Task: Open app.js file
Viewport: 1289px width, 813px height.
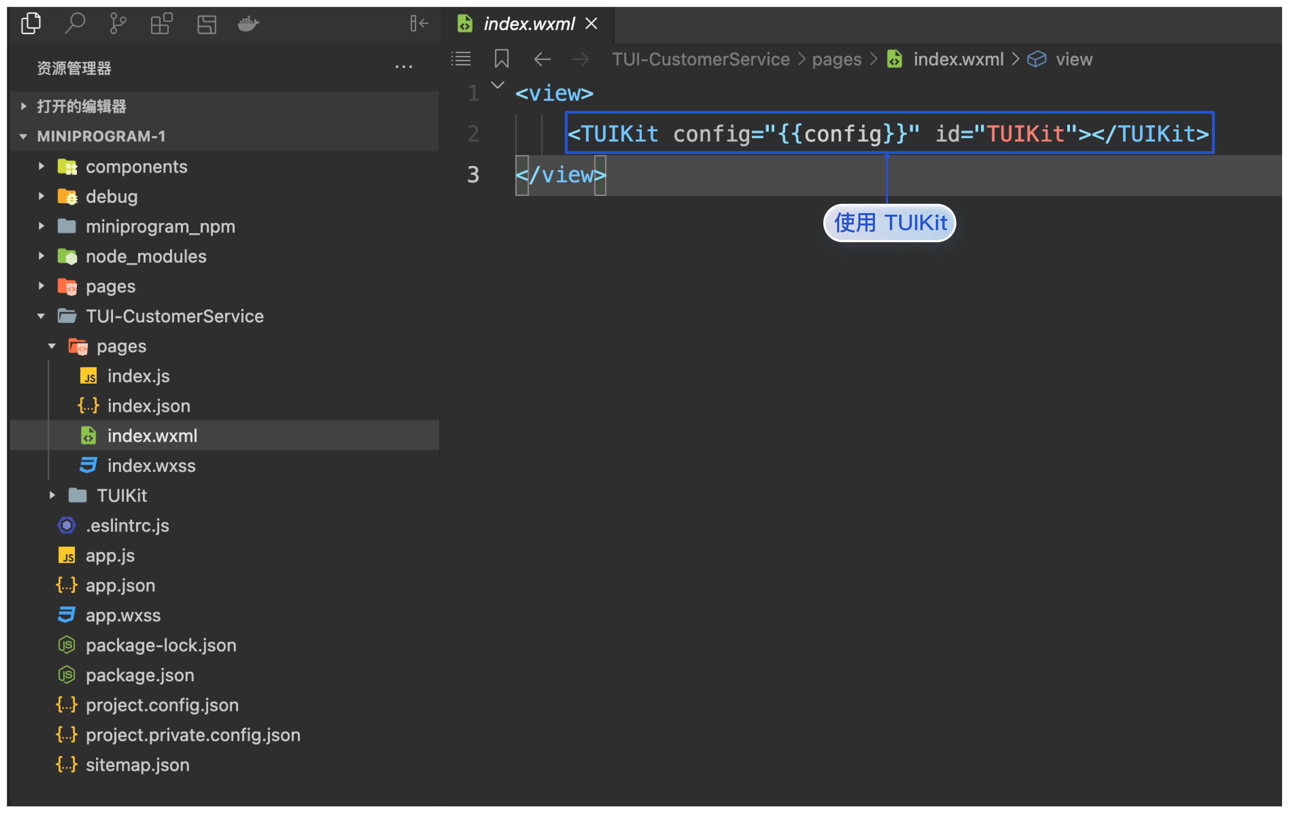Action: pyautogui.click(x=224, y=556)
